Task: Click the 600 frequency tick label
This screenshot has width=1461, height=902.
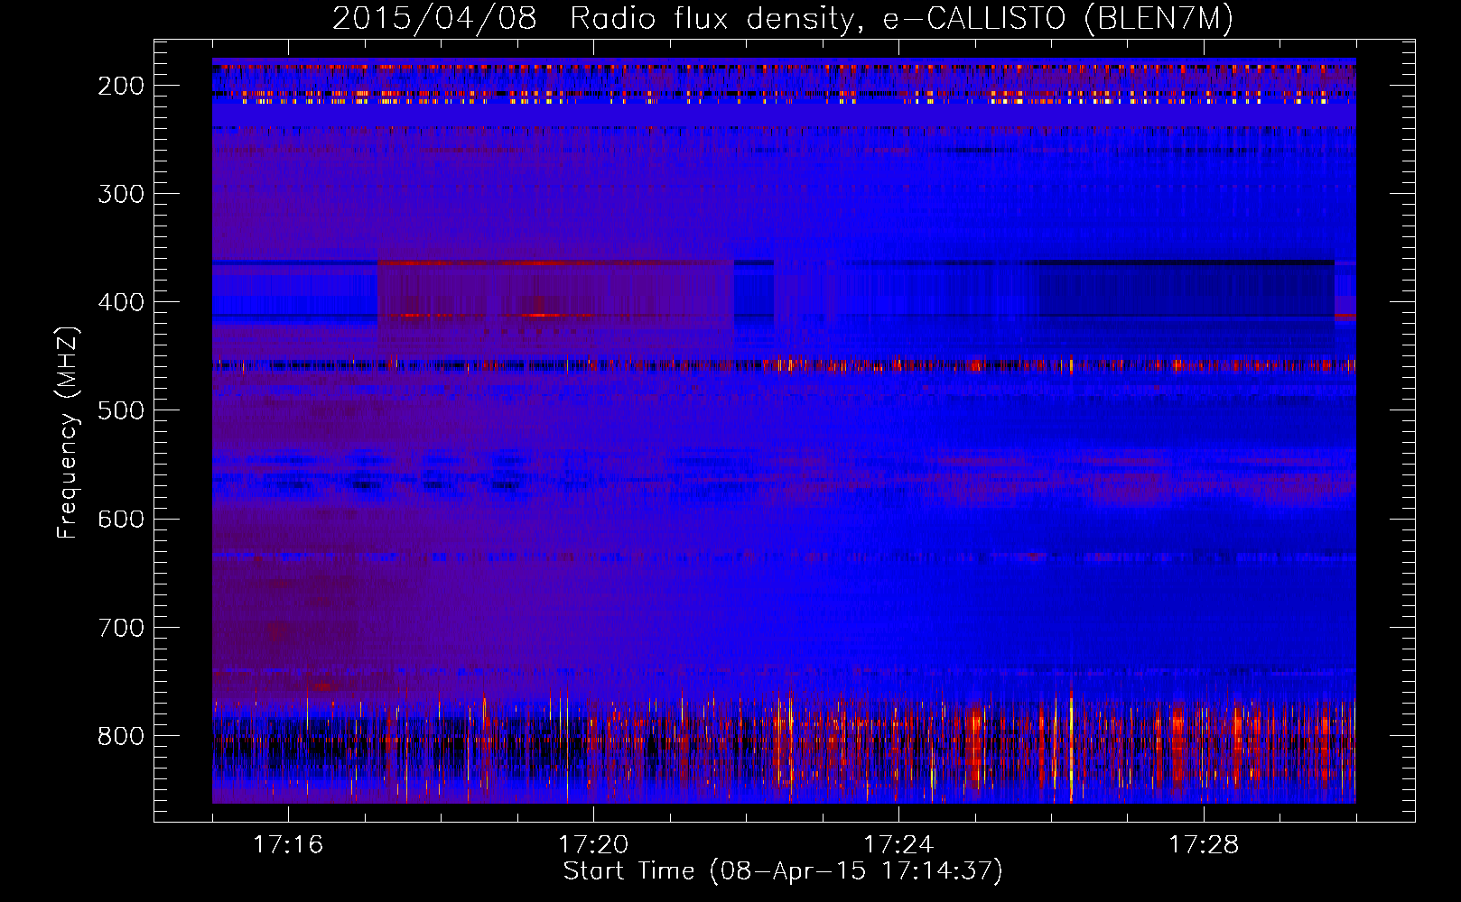Action: (x=121, y=519)
